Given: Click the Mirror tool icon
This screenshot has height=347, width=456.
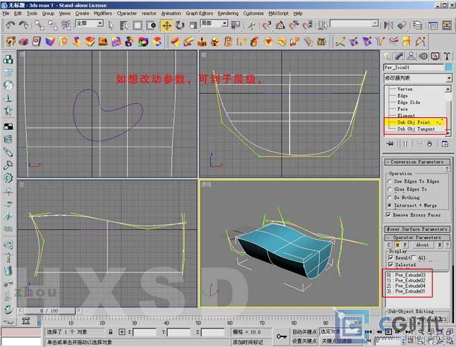Looking at the screenshot, I should pos(388,25).
